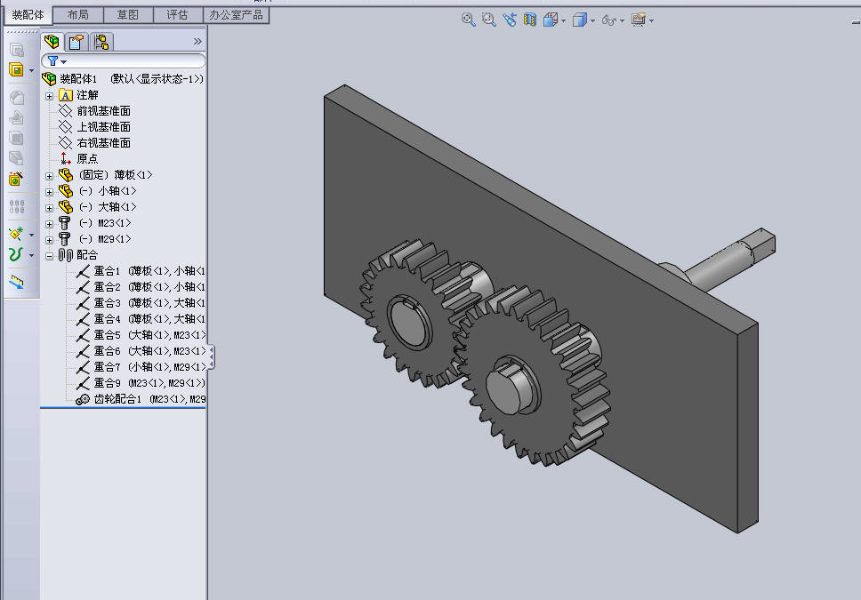
Task: Select the 装配体1 root node
Action: 124,79
